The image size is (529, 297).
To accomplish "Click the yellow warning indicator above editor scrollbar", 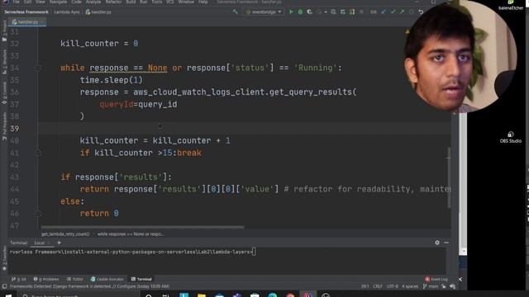I will click(x=407, y=31).
